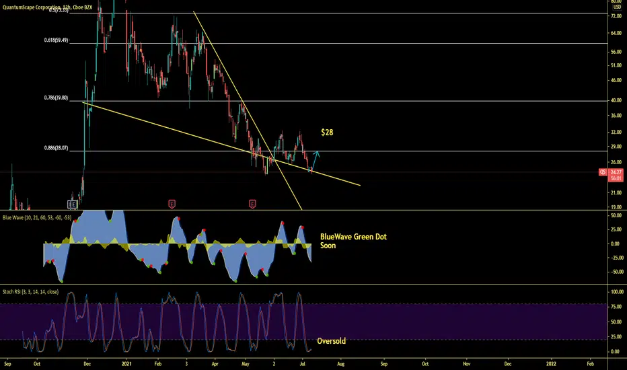Click the red earnings E marker near May

[x=252, y=205]
